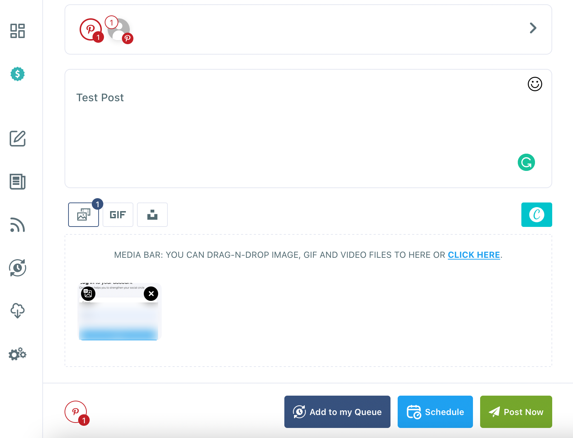Remove the uploaded image thumbnail
Viewport: 573px width, 438px height.
[151, 294]
